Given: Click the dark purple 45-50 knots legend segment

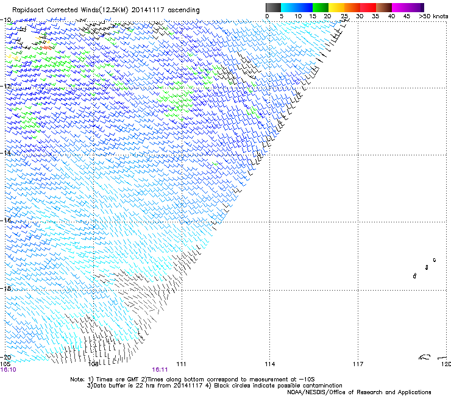Looking at the screenshot, I should (x=416, y=7).
